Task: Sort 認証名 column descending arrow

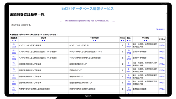Action: click(x=45, y=40)
